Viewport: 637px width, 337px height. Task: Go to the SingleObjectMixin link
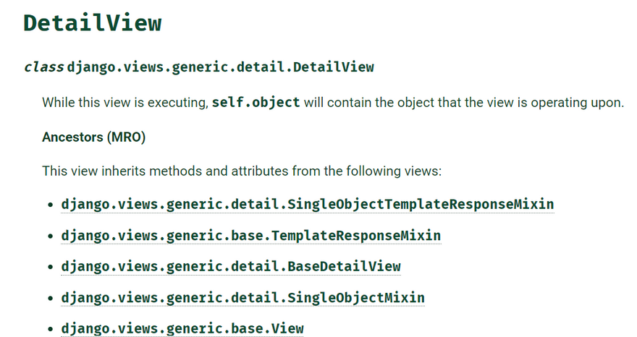[x=243, y=297]
